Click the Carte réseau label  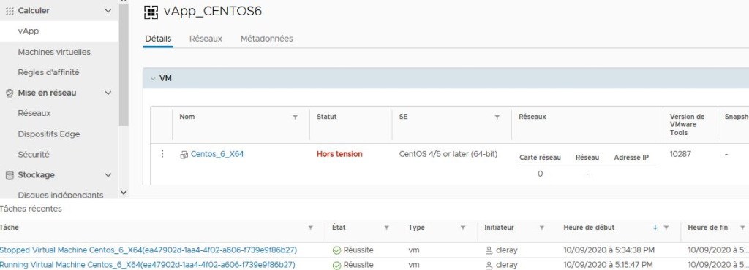point(540,158)
